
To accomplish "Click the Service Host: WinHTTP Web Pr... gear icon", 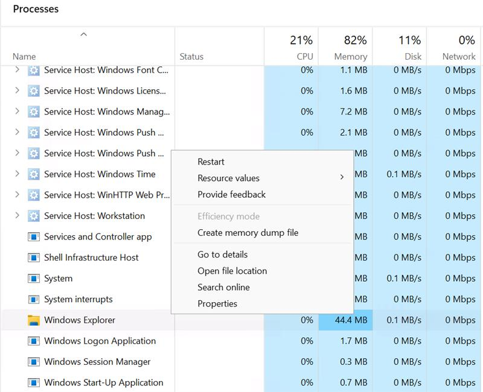I will click(x=34, y=195).
